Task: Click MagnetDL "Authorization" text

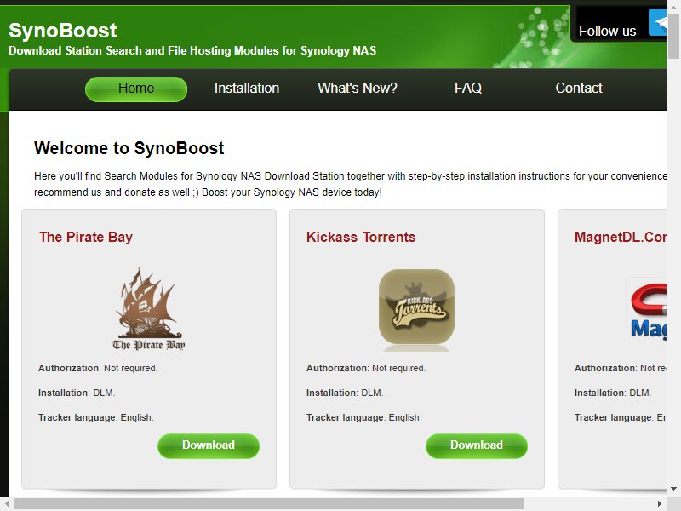Action: [605, 368]
